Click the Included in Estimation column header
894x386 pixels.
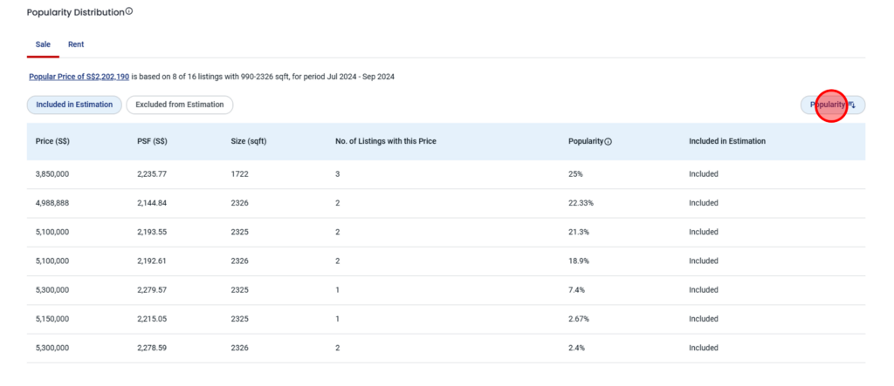pos(727,141)
